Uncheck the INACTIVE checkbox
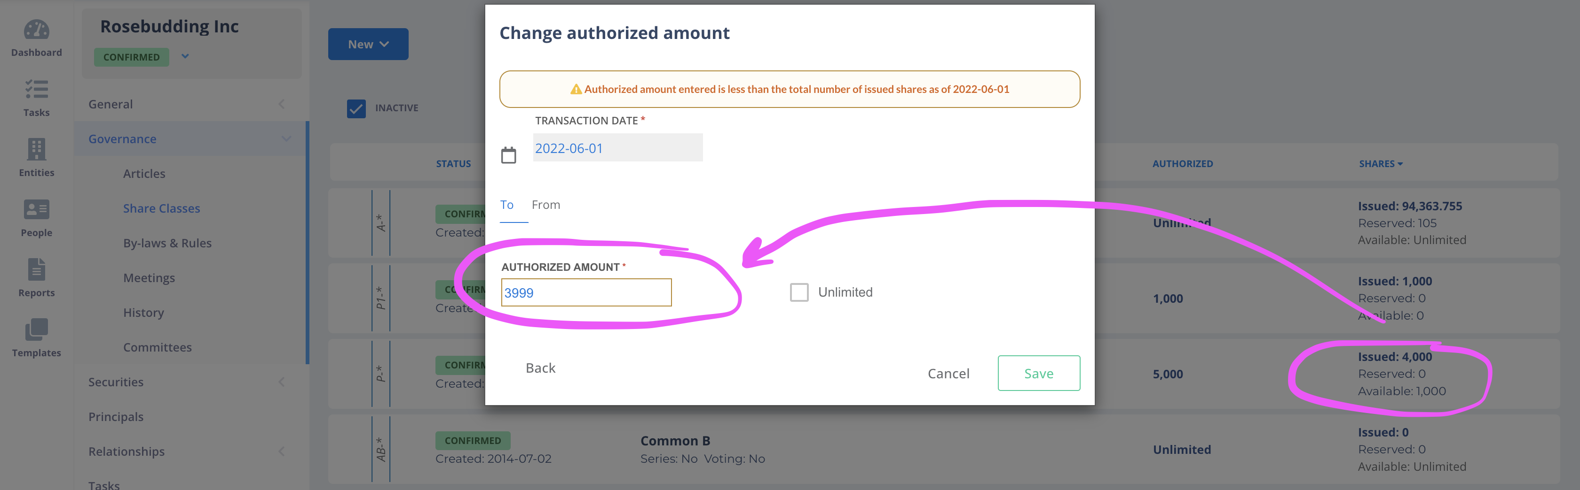Viewport: 1580px width, 490px height. tap(356, 108)
